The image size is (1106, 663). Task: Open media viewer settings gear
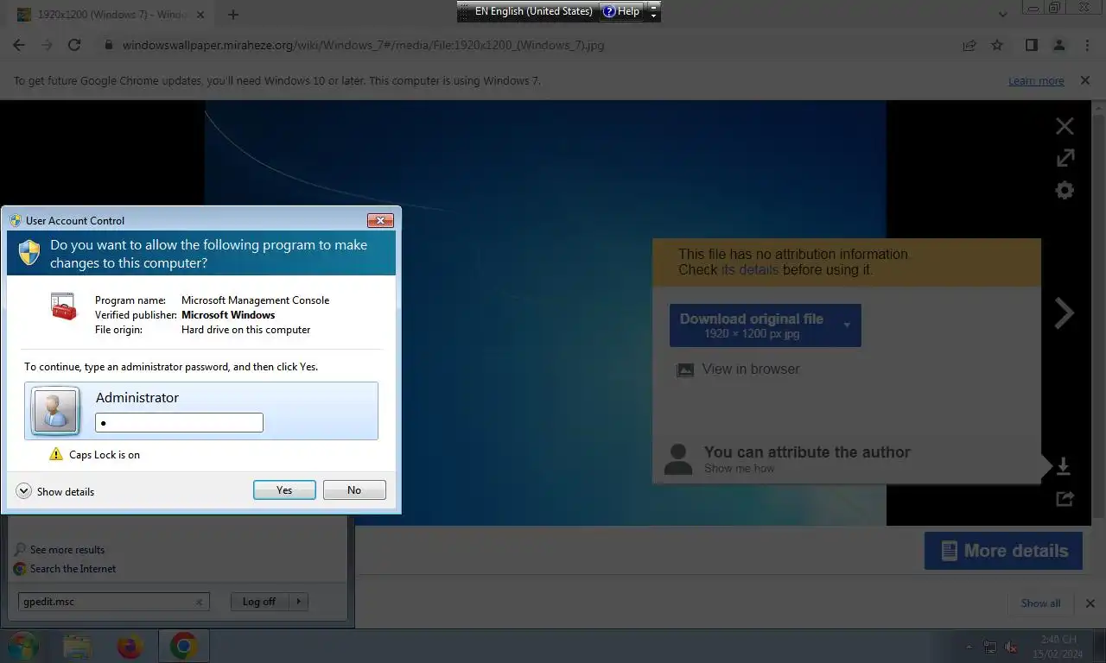tap(1065, 190)
